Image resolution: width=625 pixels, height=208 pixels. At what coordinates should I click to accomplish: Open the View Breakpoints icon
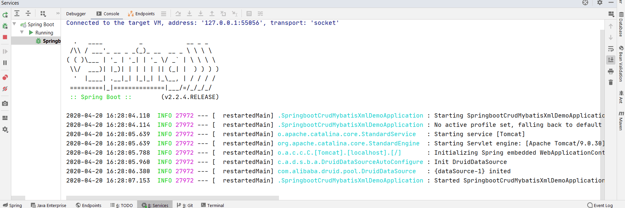[x=5, y=78]
